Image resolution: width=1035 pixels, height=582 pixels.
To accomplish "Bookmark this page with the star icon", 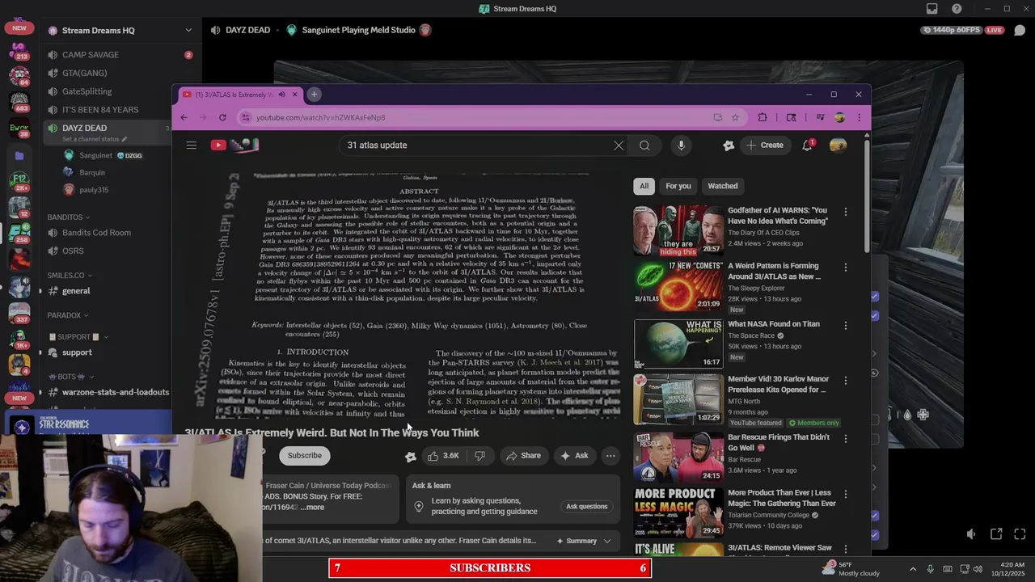I will (735, 117).
